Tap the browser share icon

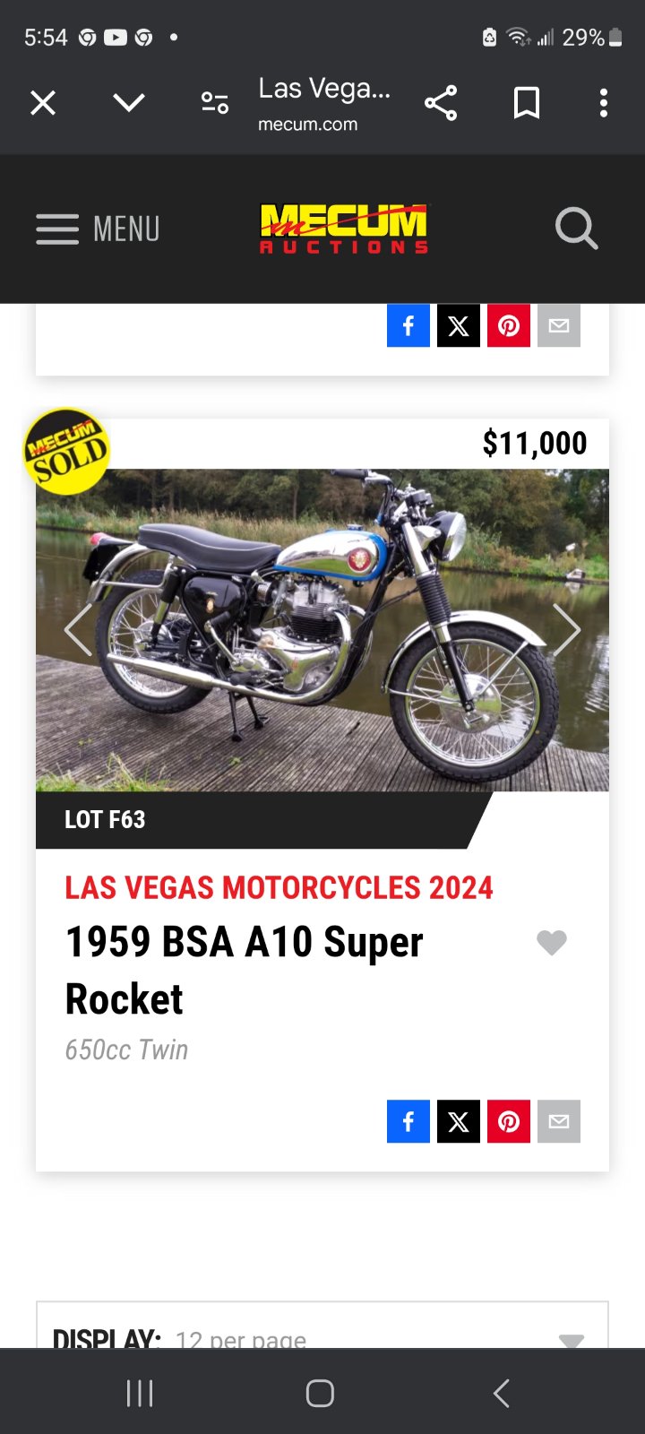tap(441, 103)
